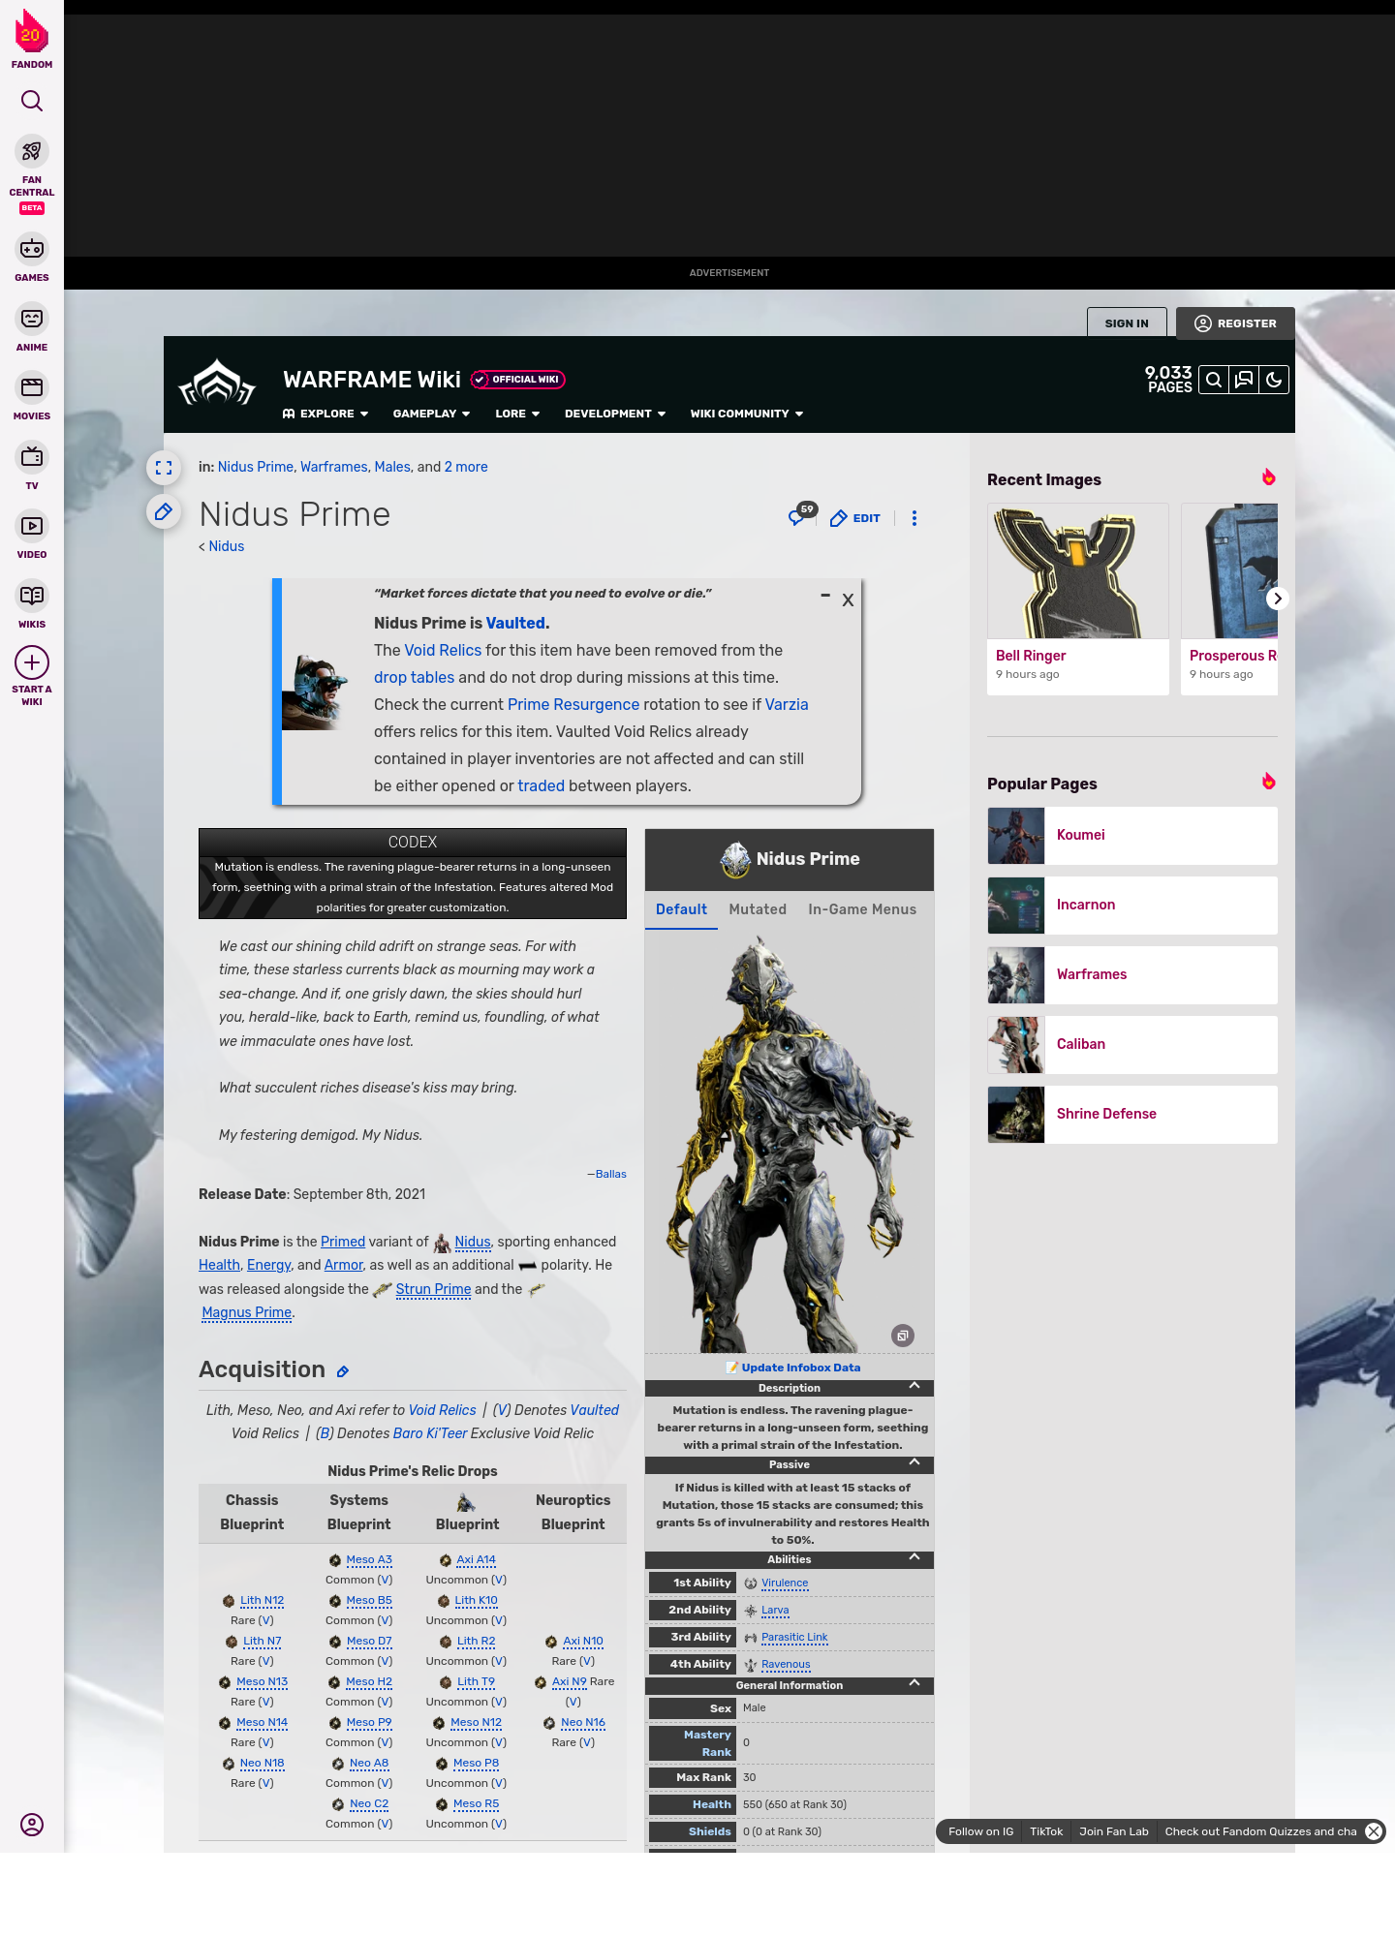This screenshot has width=1395, height=1937.
Task: Minimize the Vaulted notice box
Action: pyautogui.click(x=825, y=596)
